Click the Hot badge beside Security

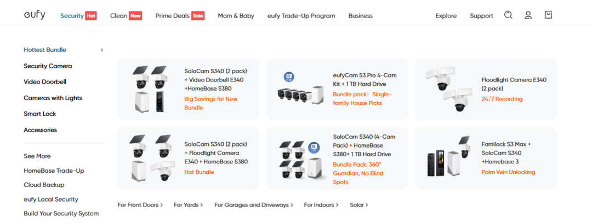[x=91, y=16]
